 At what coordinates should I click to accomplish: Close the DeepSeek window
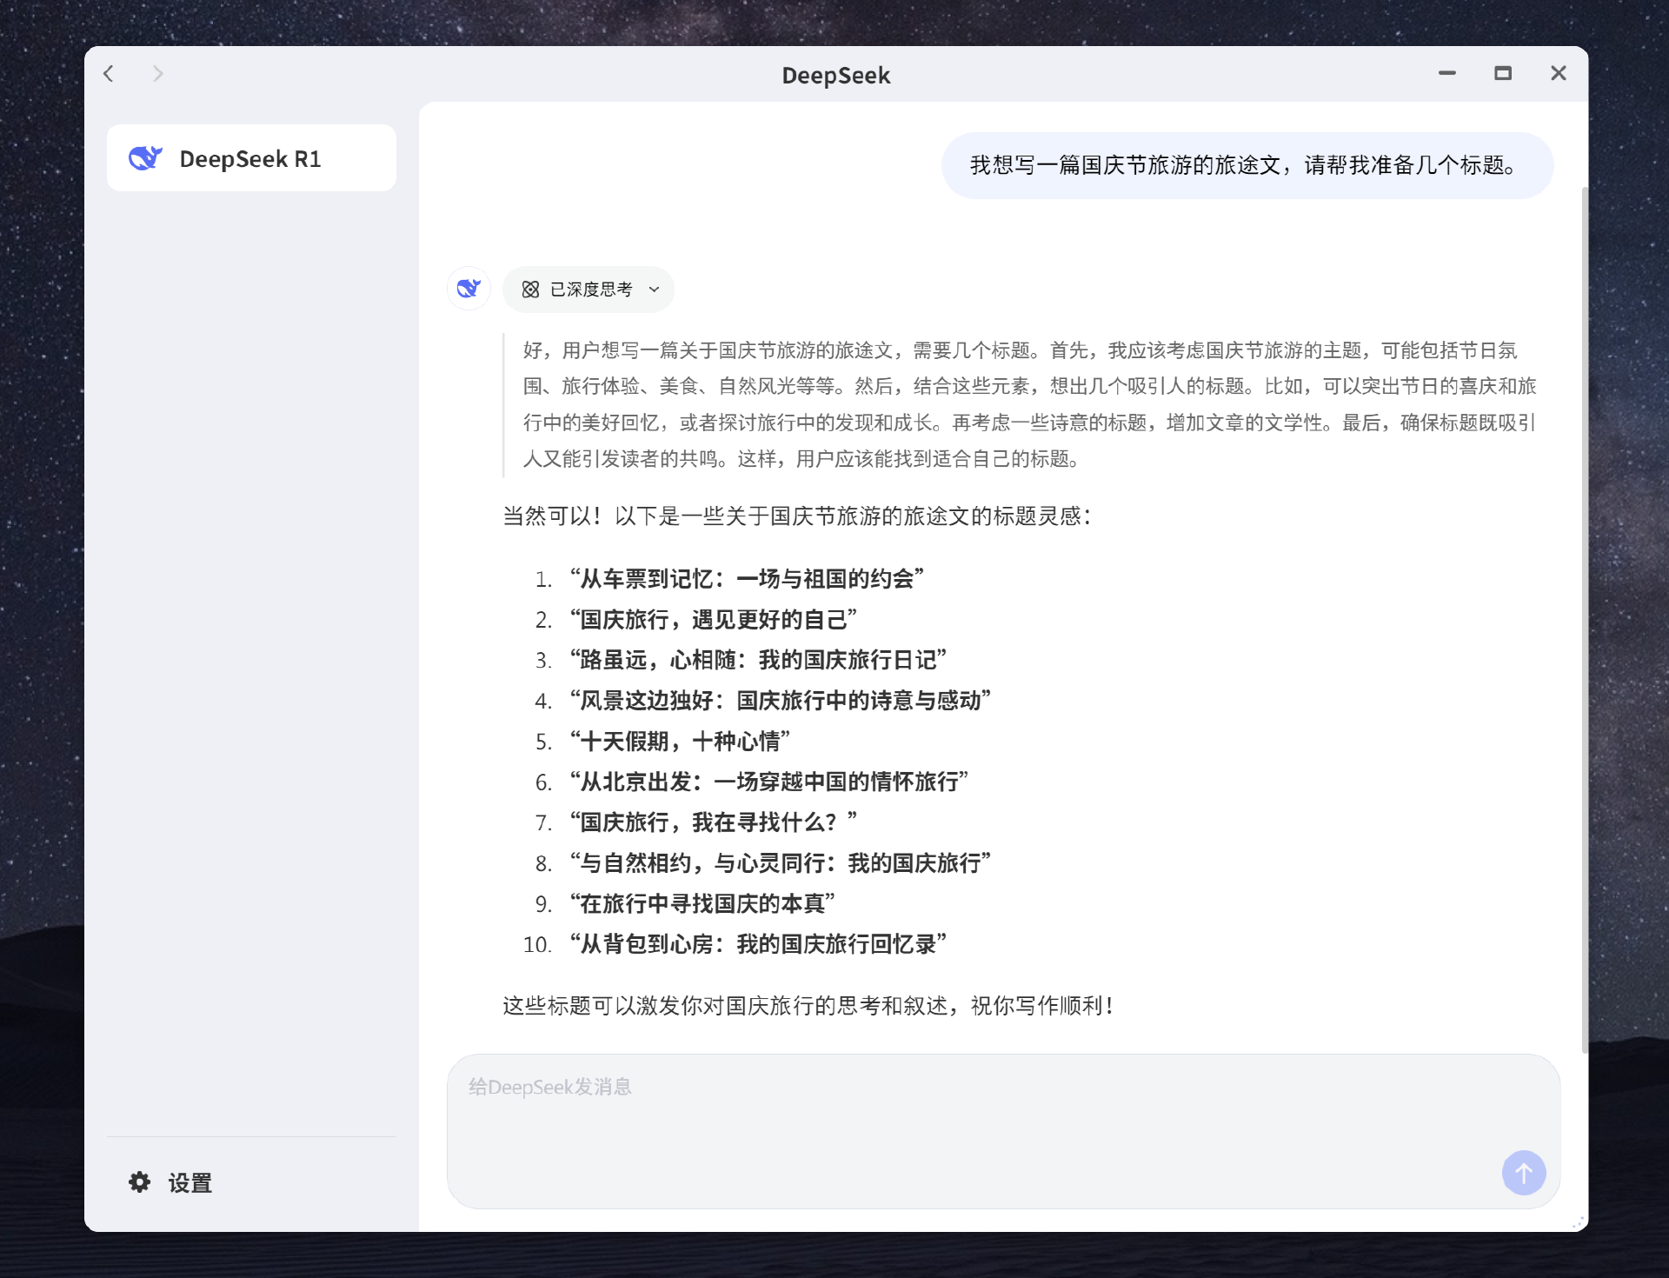pyautogui.click(x=1558, y=74)
